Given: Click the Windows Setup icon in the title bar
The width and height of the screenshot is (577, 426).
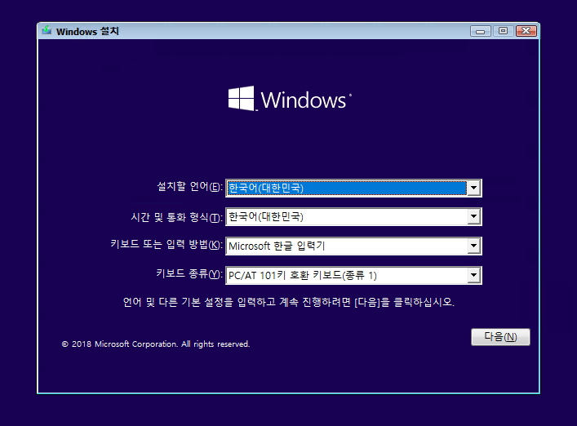Looking at the screenshot, I should (47, 31).
